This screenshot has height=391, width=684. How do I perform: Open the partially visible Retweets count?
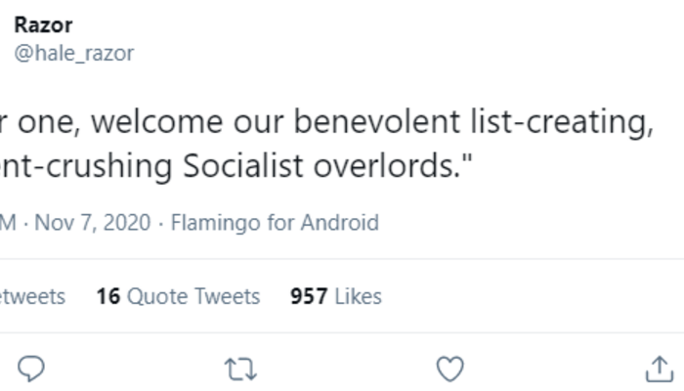[32, 296]
